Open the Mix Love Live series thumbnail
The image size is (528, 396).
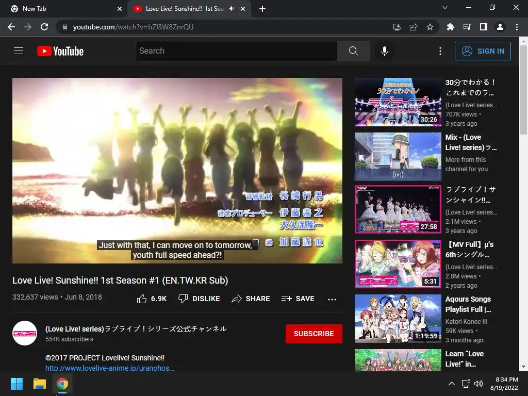click(398, 157)
